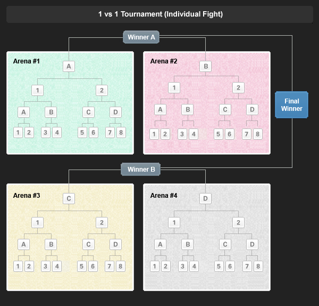
Task: Click top-level node D heading Arena #4
Action: tap(206, 199)
